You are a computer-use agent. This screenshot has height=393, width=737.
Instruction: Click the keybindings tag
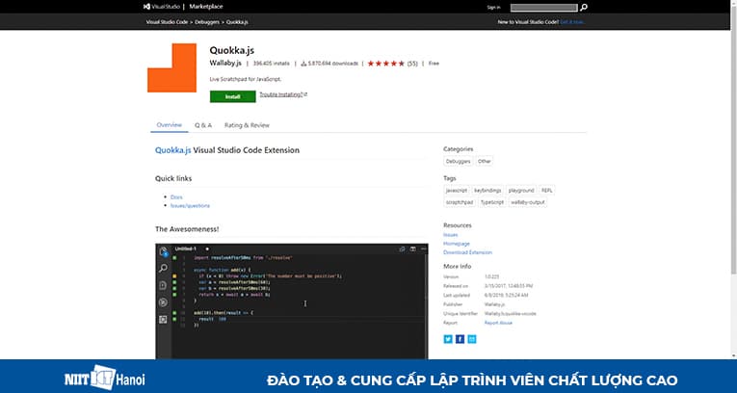pos(487,191)
